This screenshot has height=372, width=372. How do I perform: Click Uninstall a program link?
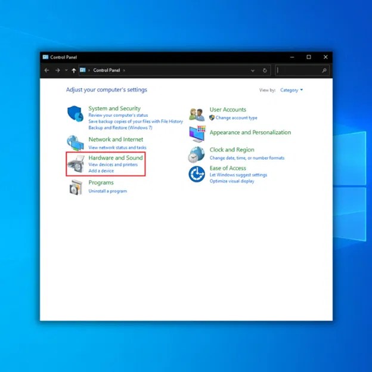pyautogui.click(x=108, y=191)
